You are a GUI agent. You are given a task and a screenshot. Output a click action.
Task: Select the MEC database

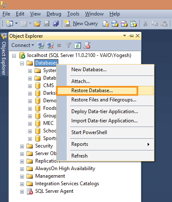48,123
